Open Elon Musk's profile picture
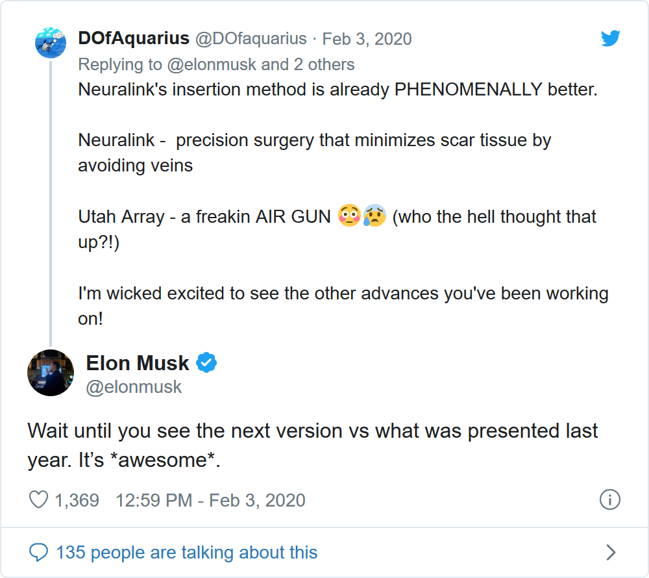The height and width of the screenshot is (578, 649). point(51,372)
